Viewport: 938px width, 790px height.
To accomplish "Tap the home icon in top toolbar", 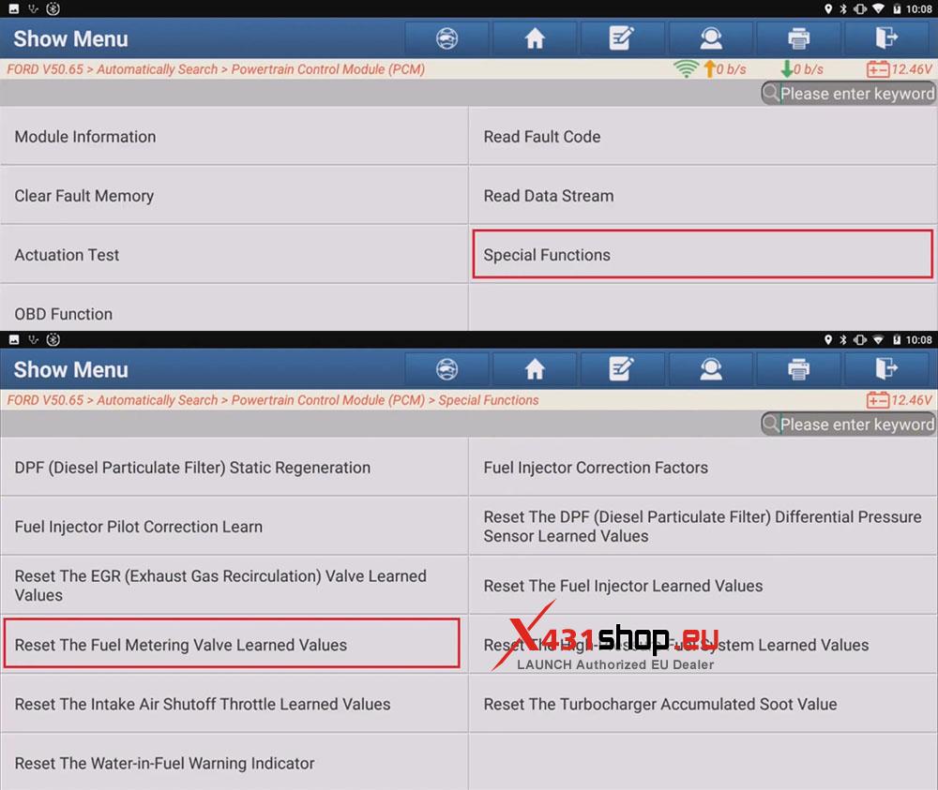I will click(x=535, y=38).
